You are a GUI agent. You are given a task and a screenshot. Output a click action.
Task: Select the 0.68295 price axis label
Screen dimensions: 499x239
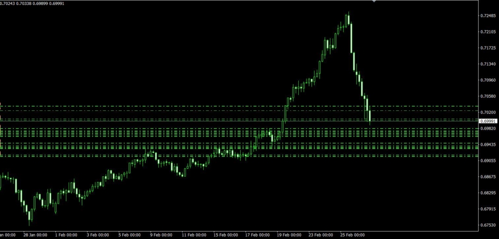488,193
